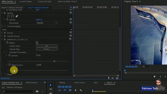Reset the DeNoise effect
Screen dimensions: 167x94
click(x=70, y=39)
